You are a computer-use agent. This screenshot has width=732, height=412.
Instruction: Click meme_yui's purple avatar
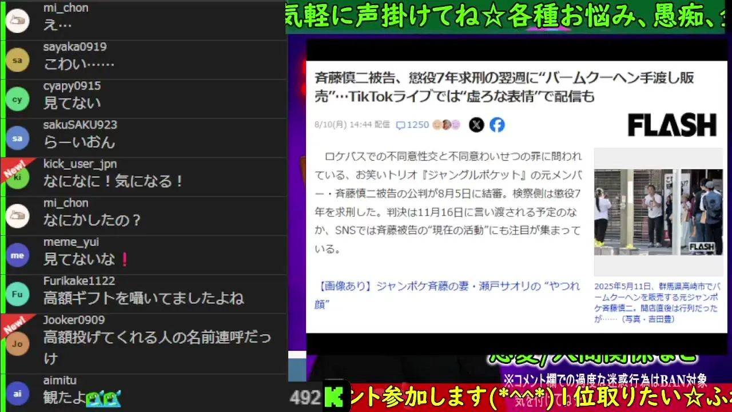[17, 255]
